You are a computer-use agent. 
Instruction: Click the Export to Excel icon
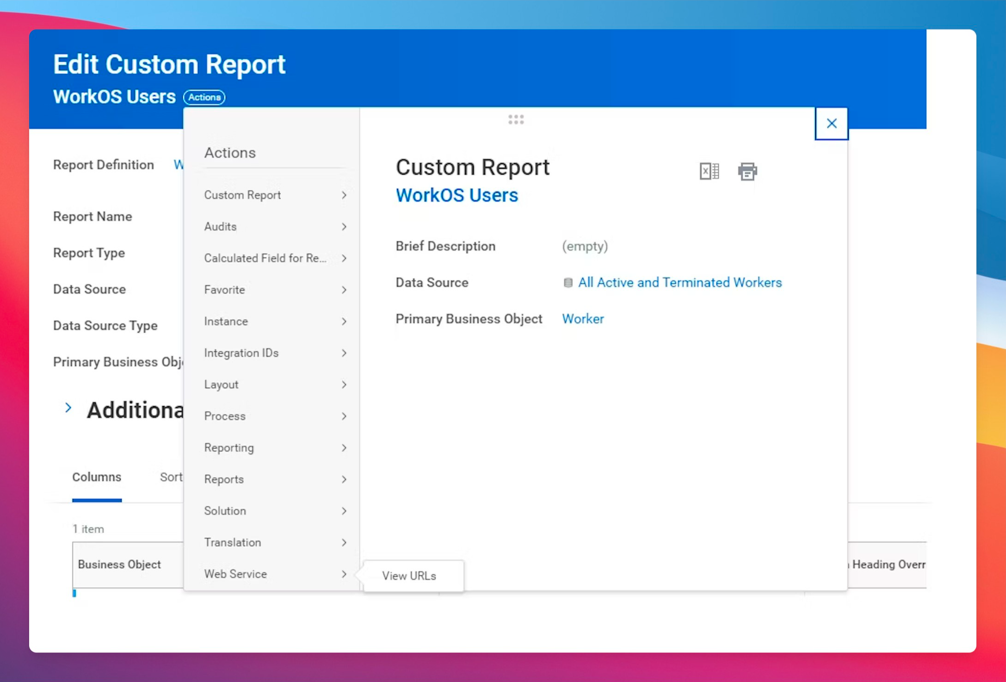click(x=709, y=171)
